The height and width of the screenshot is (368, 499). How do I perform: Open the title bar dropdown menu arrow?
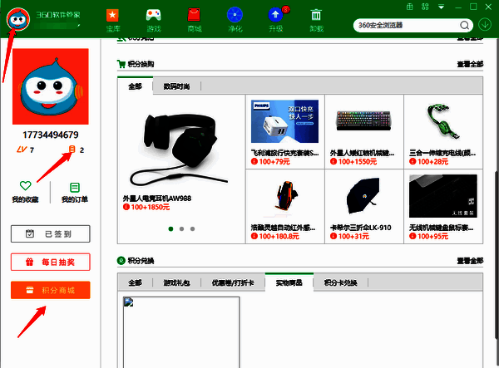[x=441, y=7]
